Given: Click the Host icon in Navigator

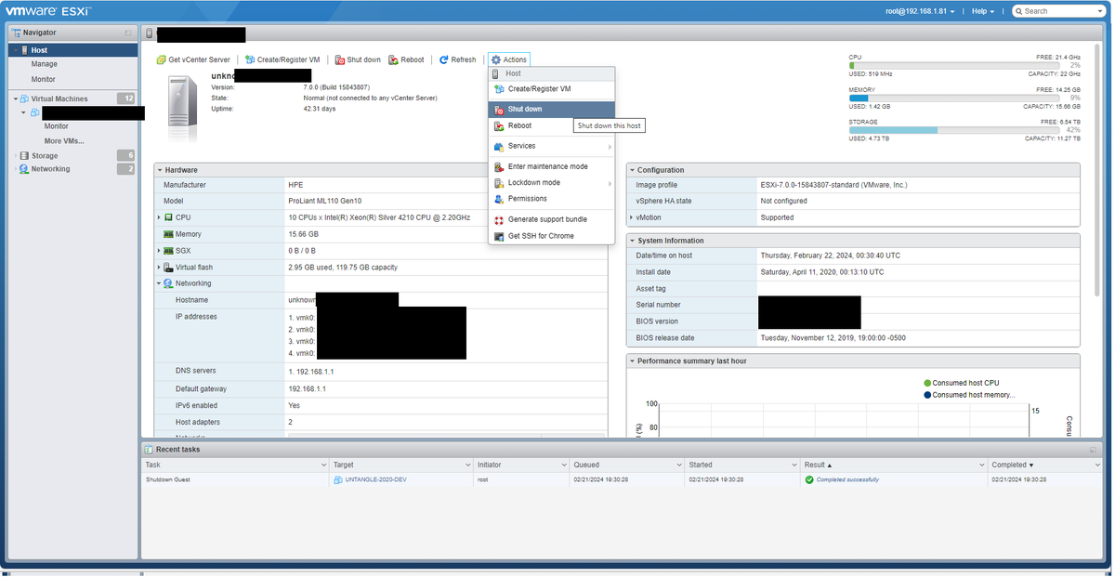Looking at the screenshot, I should tap(23, 50).
